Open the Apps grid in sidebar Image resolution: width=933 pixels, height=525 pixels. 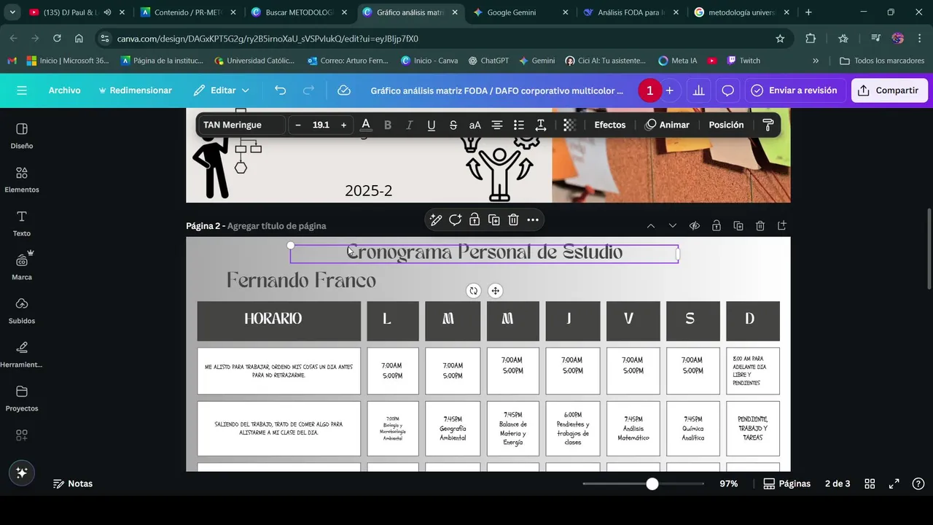(22, 435)
